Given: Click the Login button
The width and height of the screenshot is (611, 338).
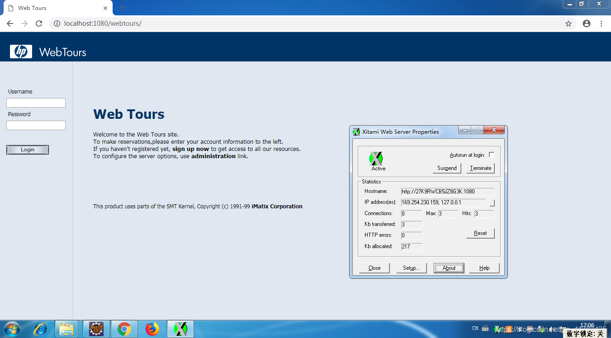Looking at the screenshot, I should tap(28, 150).
